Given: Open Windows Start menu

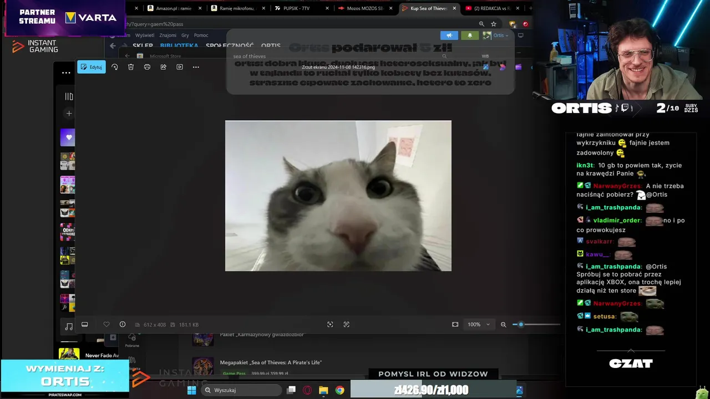Looking at the screenshot, I should (191, 390).
